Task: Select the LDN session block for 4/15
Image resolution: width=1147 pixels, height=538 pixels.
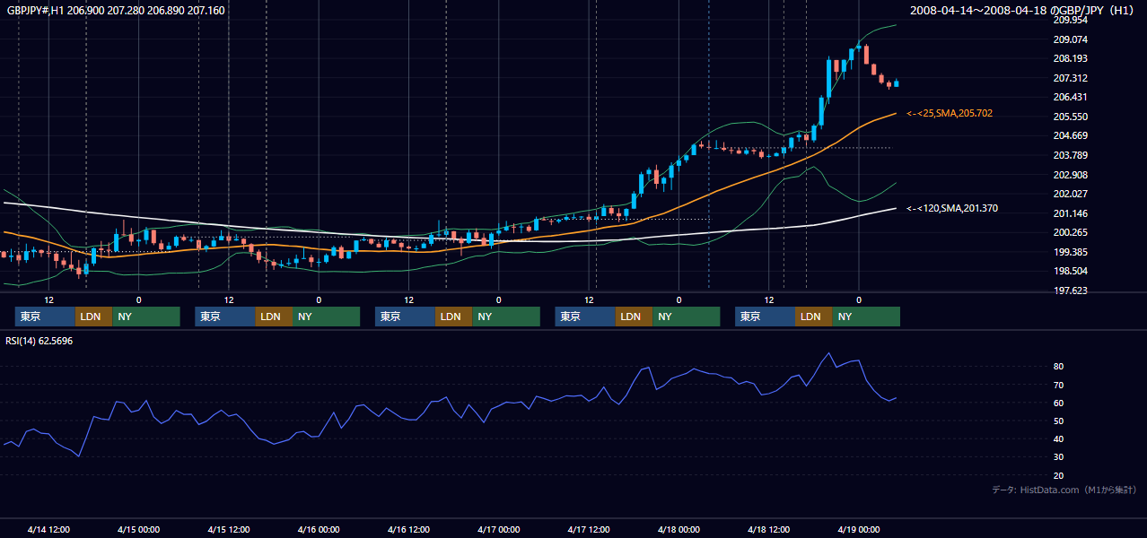Action: click(x=274, y=317)
